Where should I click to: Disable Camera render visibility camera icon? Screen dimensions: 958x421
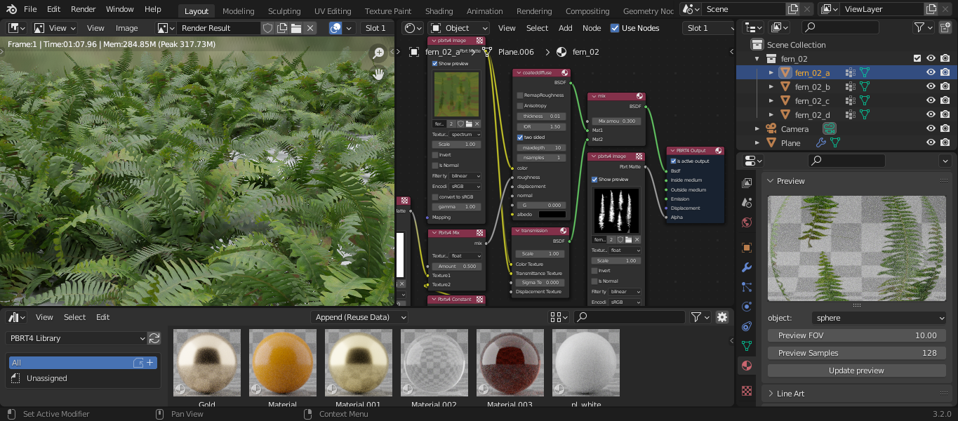pyautogui.click(x=945, y=129)
